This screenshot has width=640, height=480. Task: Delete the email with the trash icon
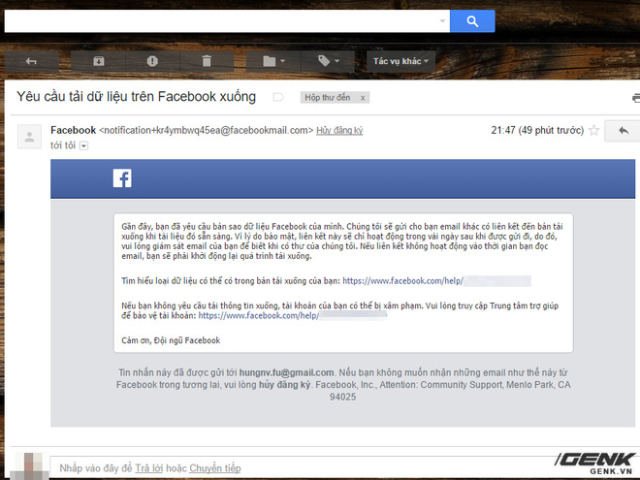click(207, 61)
